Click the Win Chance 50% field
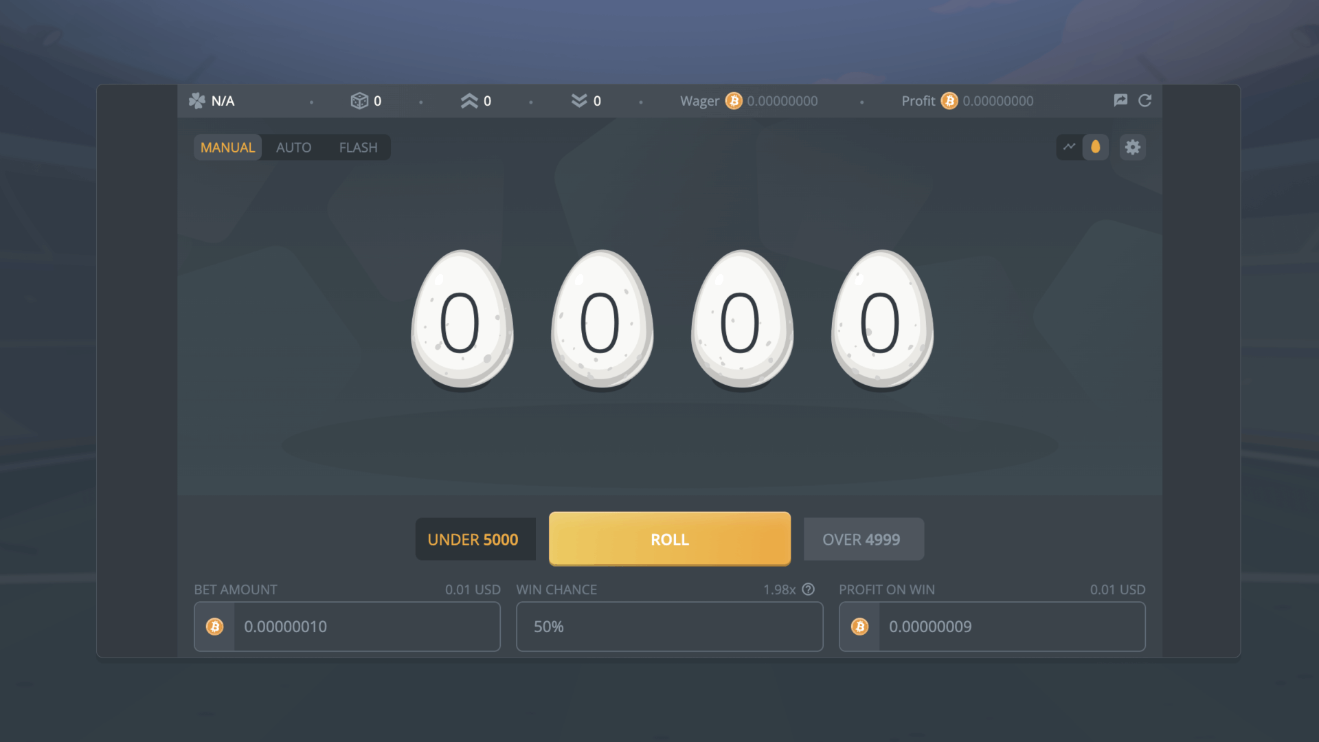1319x742 pixels. pos(669,626)
